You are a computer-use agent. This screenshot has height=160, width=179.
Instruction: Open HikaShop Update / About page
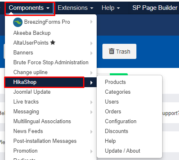(122, 151)
